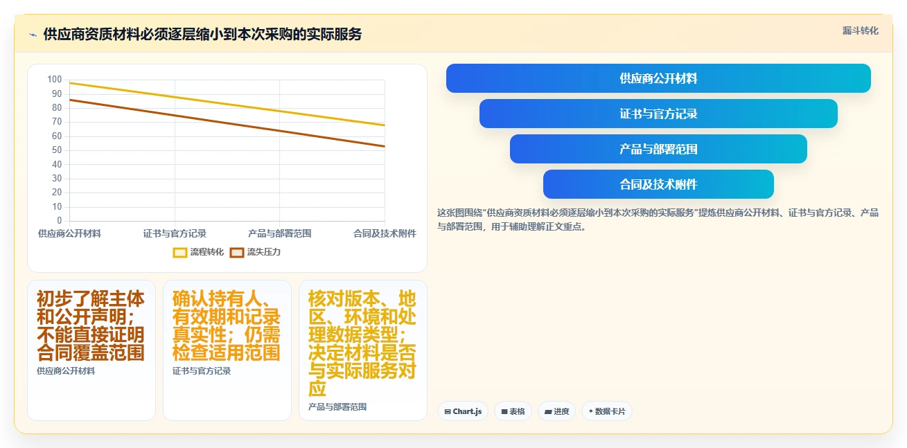Click the lightning icon beside the title
This screenshot has height=448, width=907.
[x=33, y=35]
